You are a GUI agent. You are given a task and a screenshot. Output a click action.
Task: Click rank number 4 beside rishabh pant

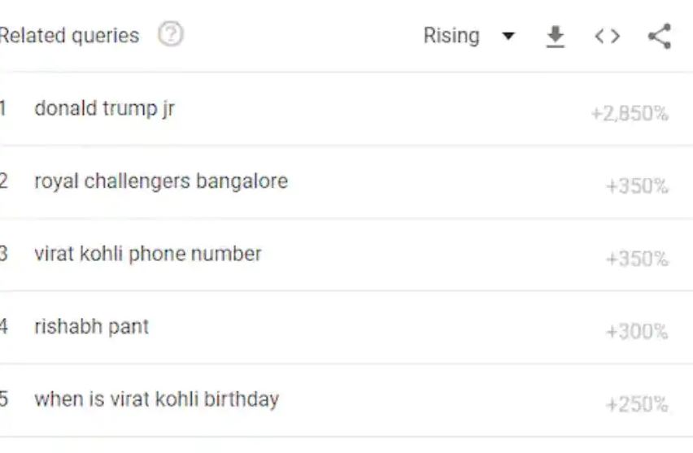click(x=4, y=327)
